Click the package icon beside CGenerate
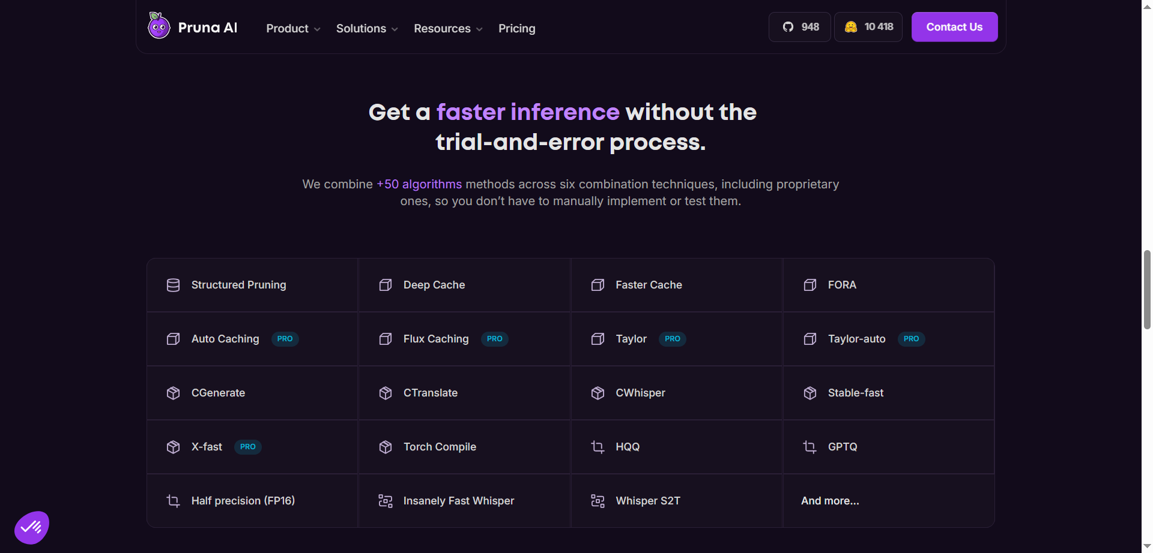The width and height of the screenshot is (1153, 553). [173, 393]
